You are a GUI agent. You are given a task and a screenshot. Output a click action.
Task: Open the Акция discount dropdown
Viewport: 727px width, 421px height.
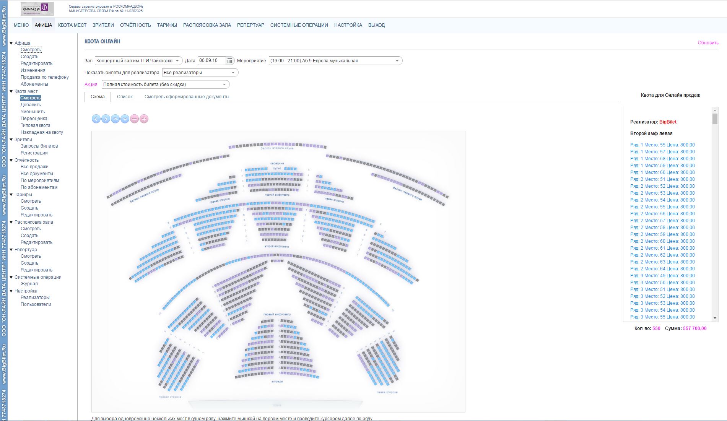pos(165,85)
